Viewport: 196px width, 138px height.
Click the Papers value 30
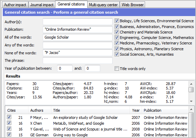(x=34, y=84)
